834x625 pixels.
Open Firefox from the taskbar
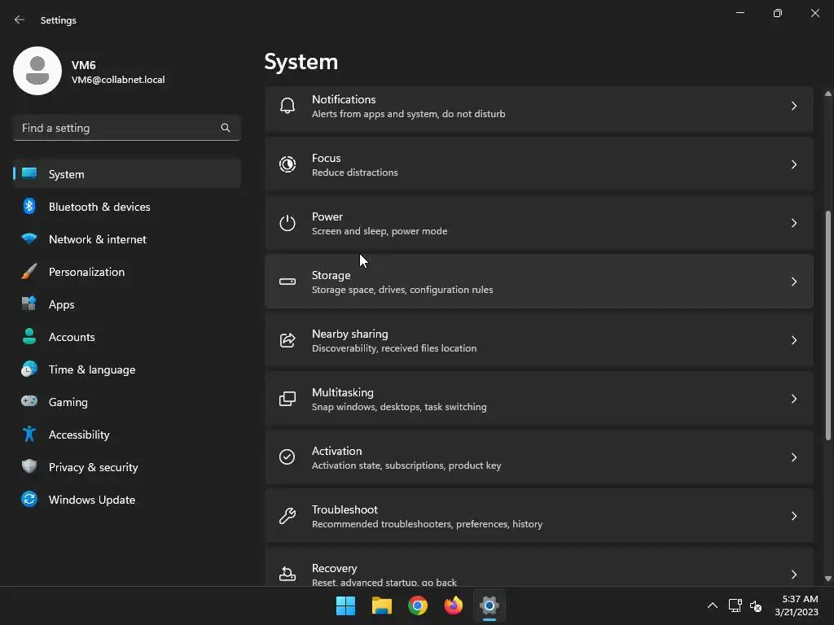click(453, 605)
